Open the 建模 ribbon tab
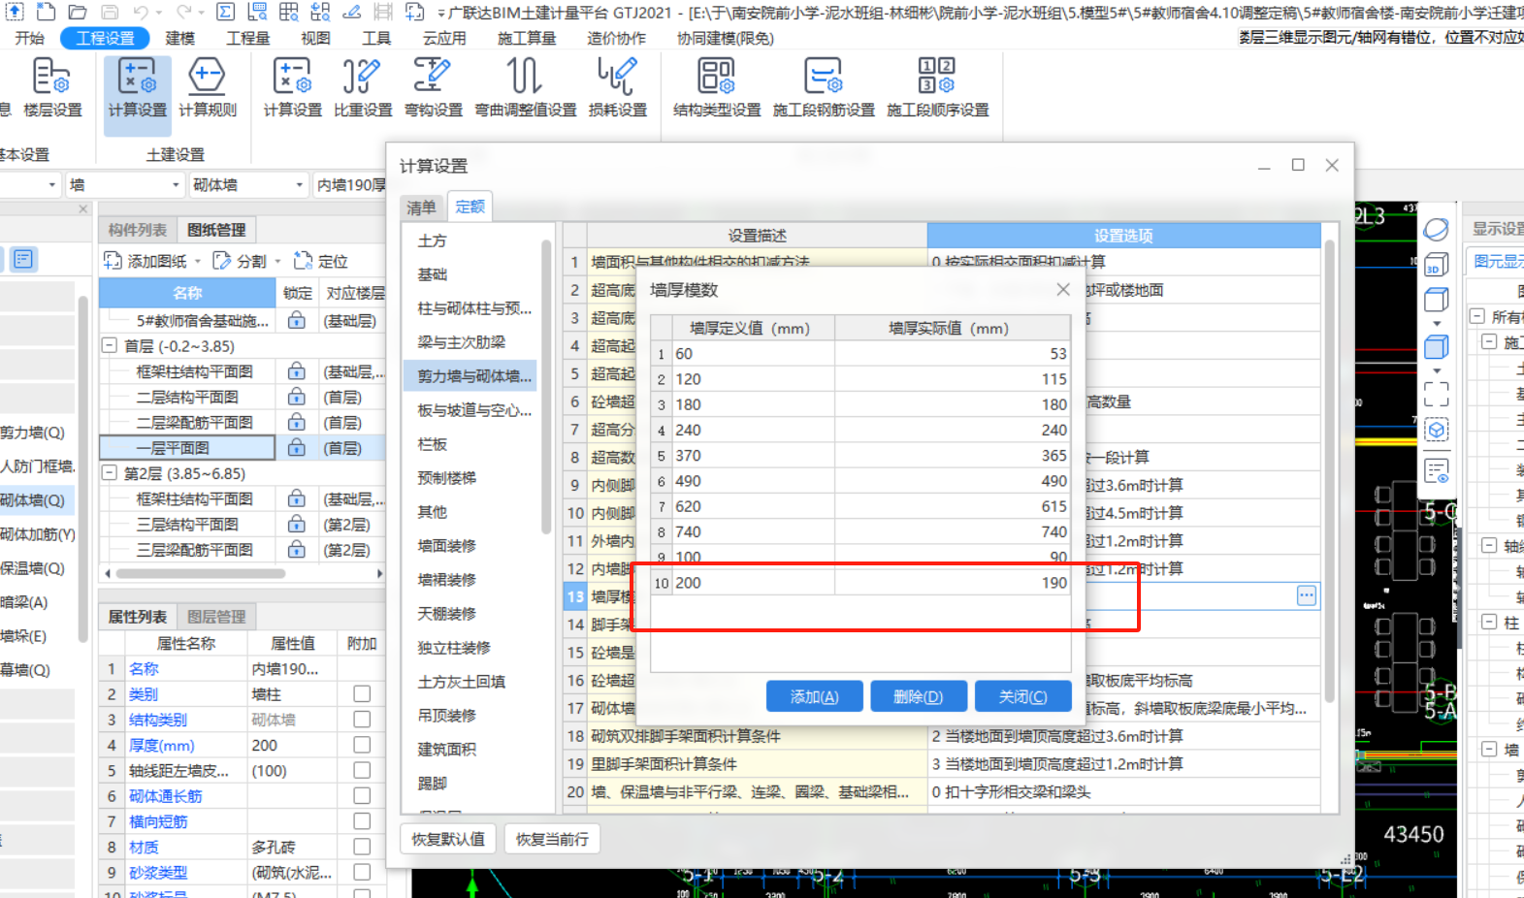Viewport: 1524px width, 898px height. tap(179, 38)
